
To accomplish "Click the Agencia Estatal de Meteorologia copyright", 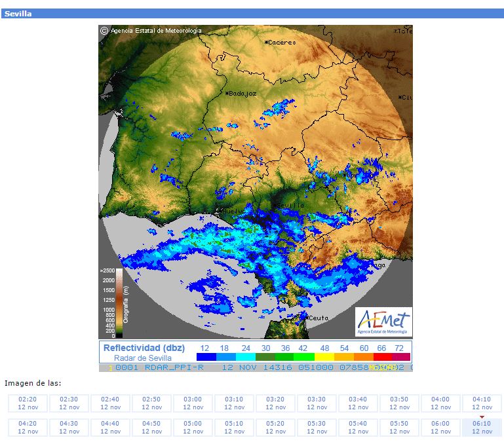I will 151,31.
